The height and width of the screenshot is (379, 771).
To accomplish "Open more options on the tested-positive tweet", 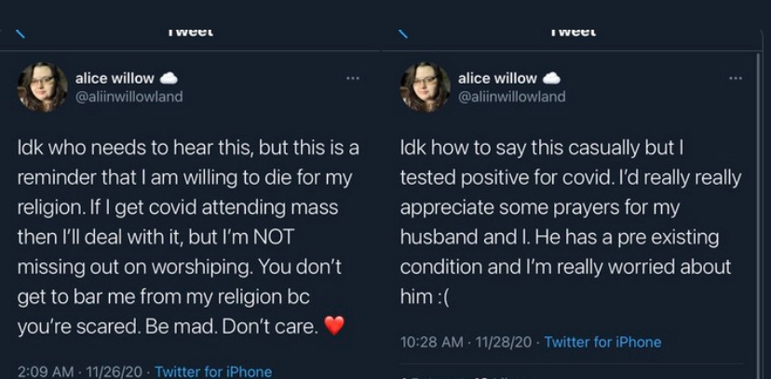I will pyautogui.click(x=736, y=78).
